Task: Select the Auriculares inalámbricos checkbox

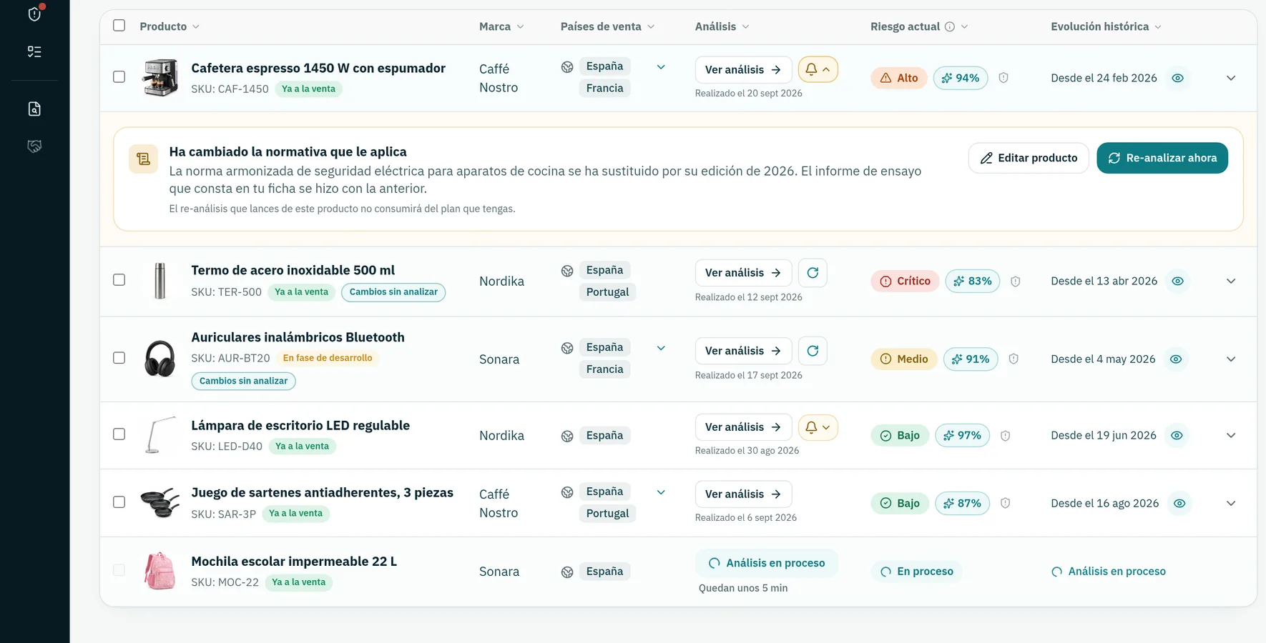Action: click(x=119, y=357)
